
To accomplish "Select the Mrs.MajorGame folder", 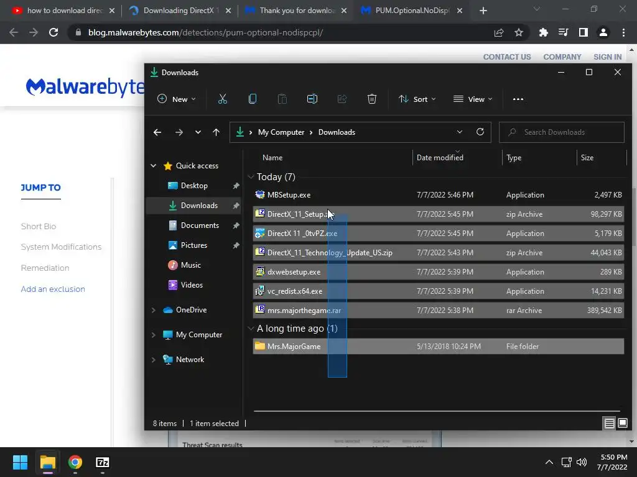I will click(438, 347).
